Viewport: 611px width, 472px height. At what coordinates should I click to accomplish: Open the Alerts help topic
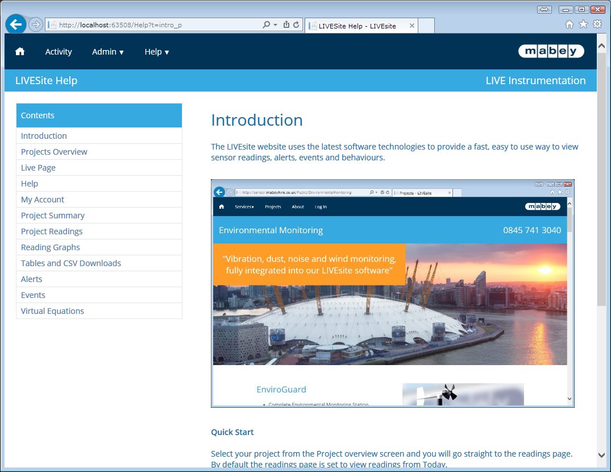coord(99,279)
